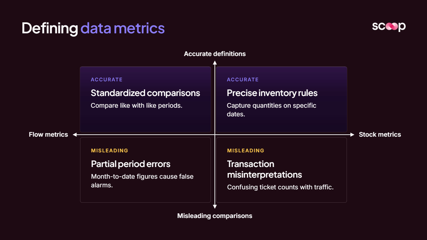Select ACCURATE tag above Precise inventory rules
The width and height of the screenshot is (427, 240).
click(x=243, y=80)
